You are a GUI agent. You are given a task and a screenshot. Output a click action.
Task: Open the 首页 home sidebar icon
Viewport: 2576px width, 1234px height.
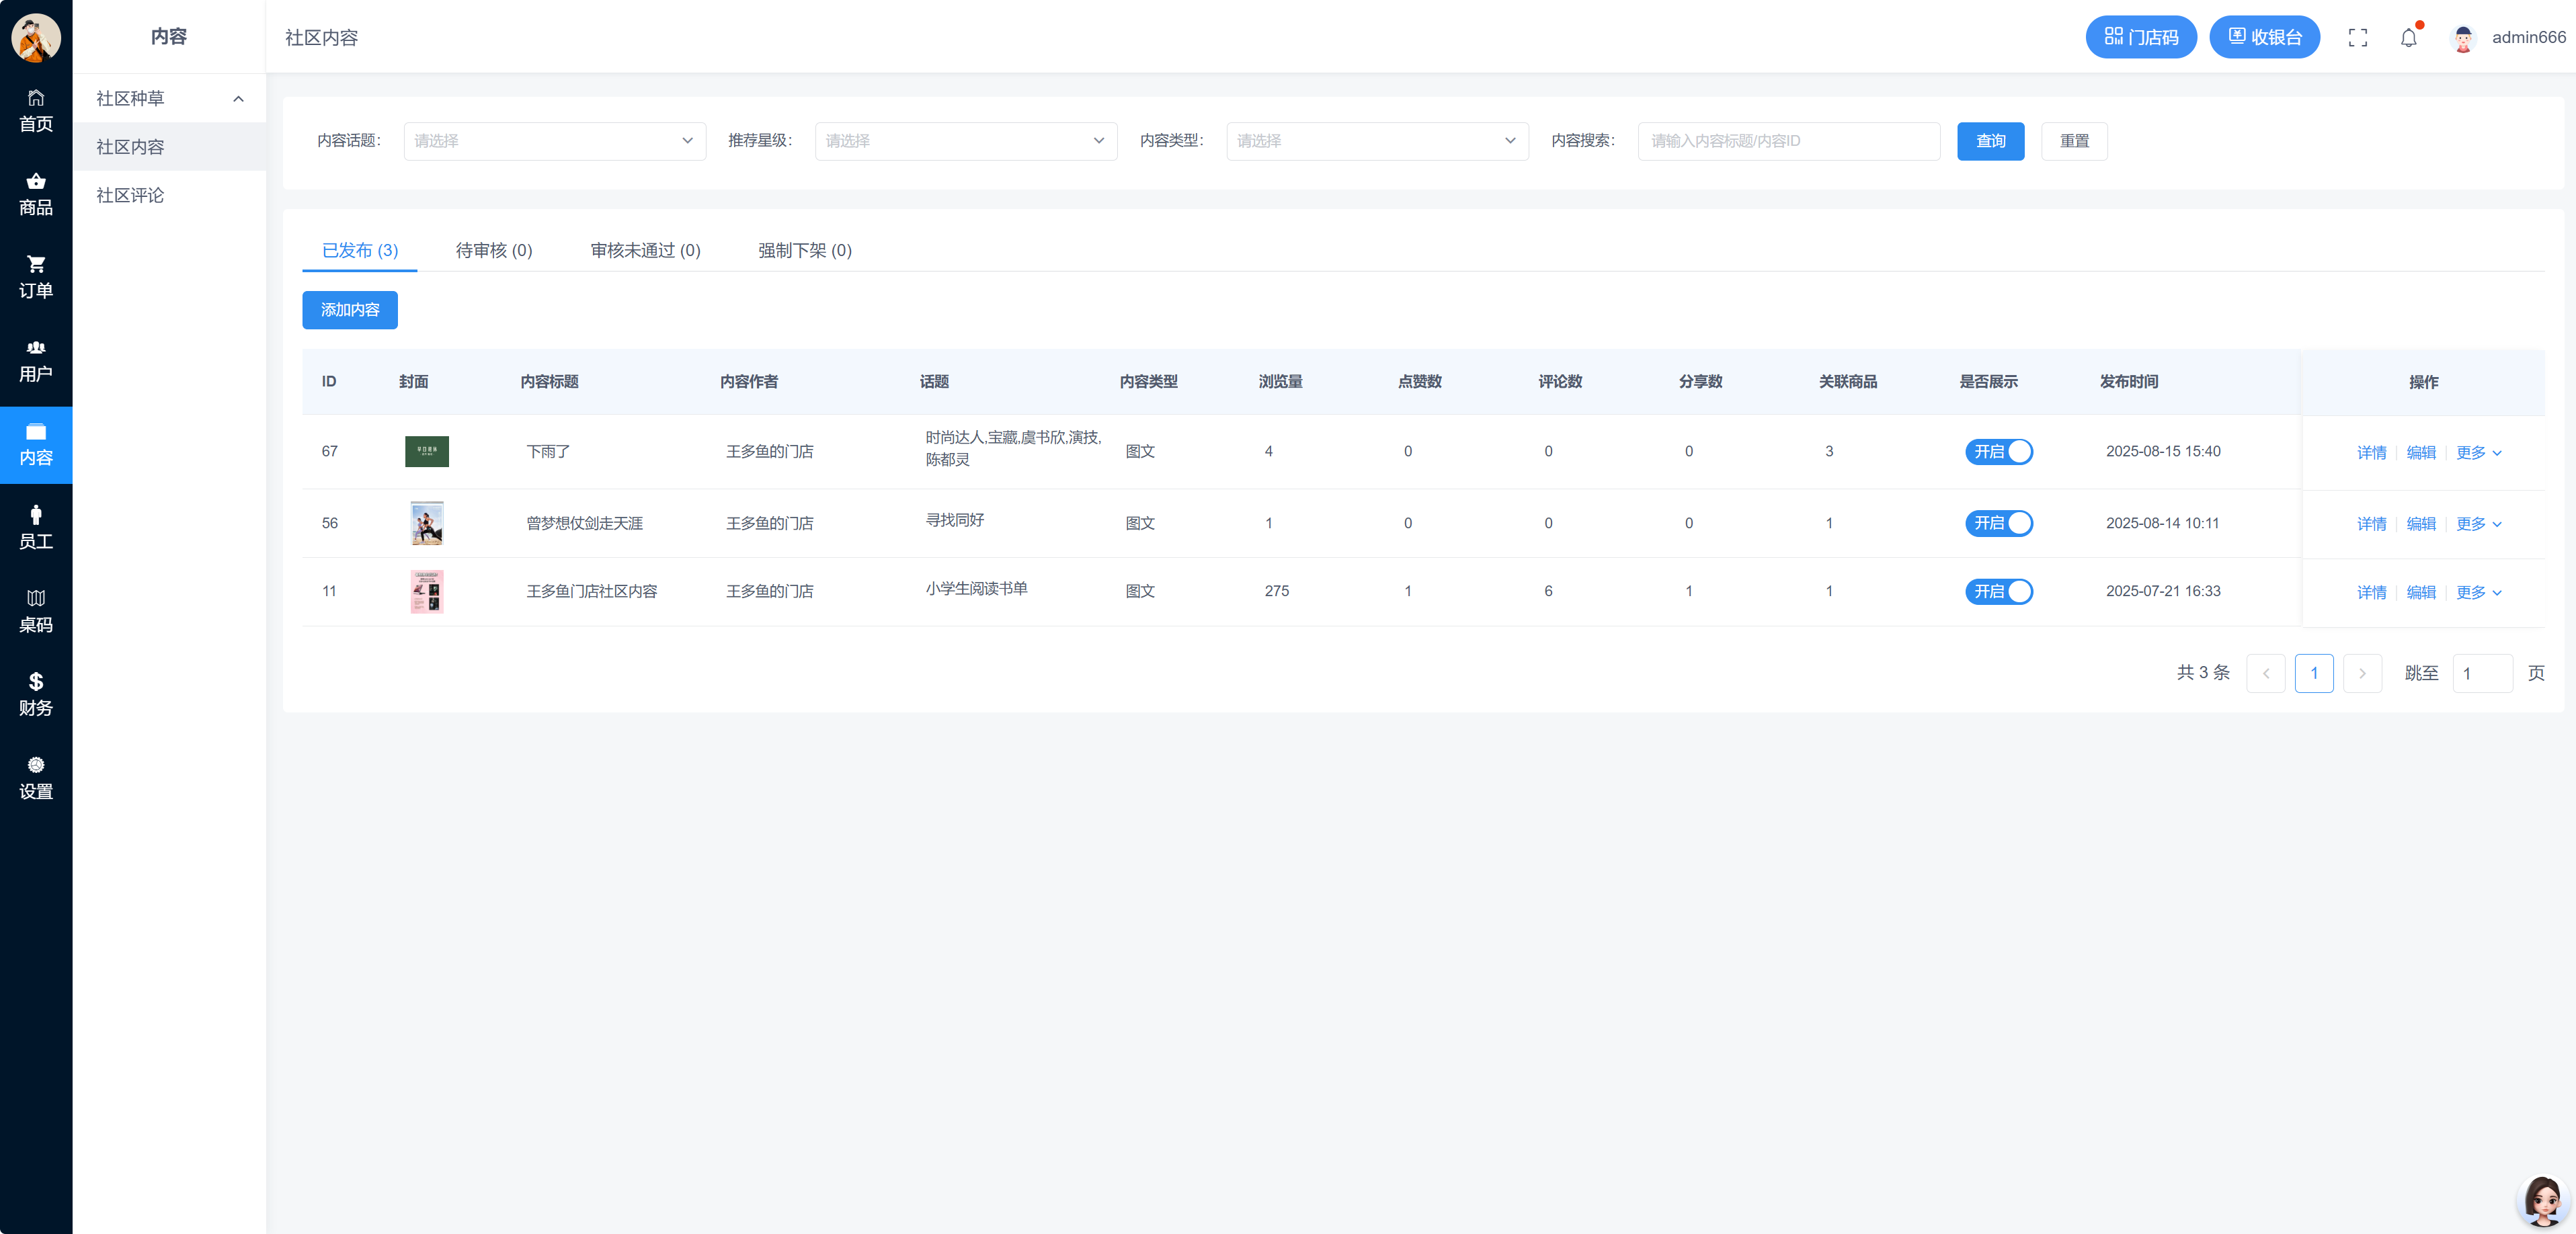(x=36, y=110)
